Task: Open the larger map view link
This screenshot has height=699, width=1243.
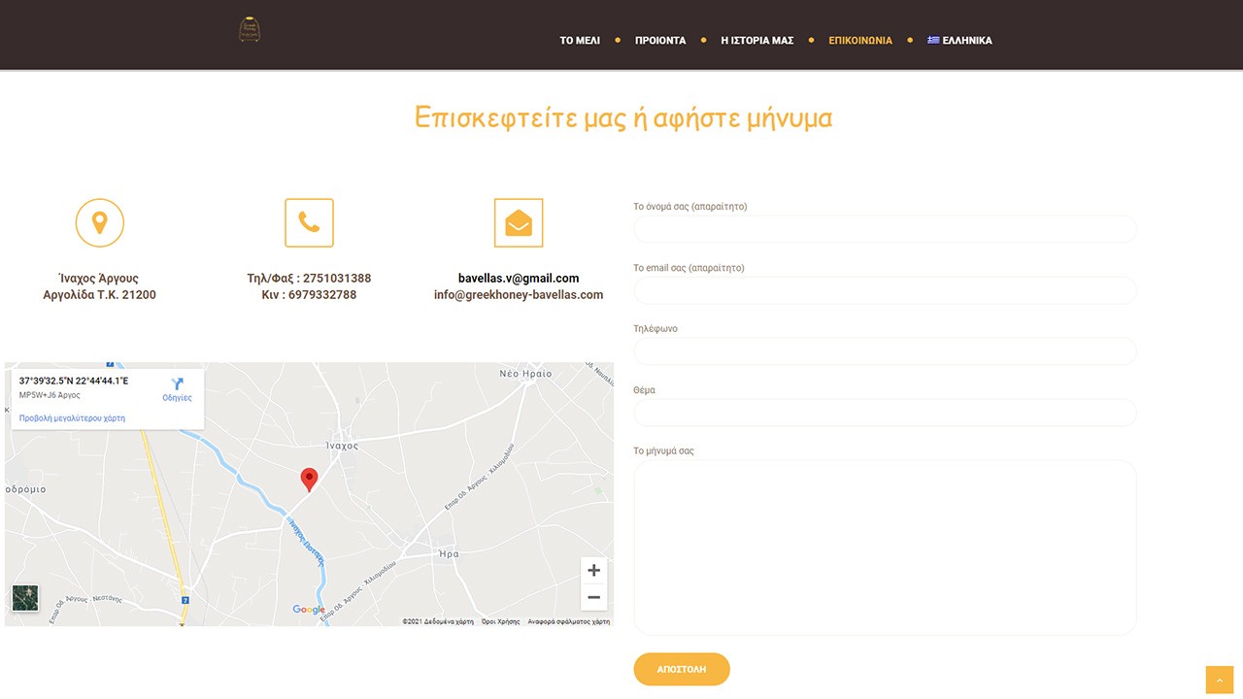Action: point(72,418)
